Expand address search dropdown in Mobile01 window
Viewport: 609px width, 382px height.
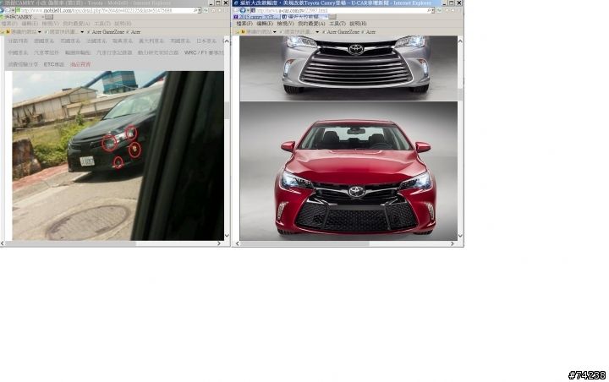click(200, 10)
